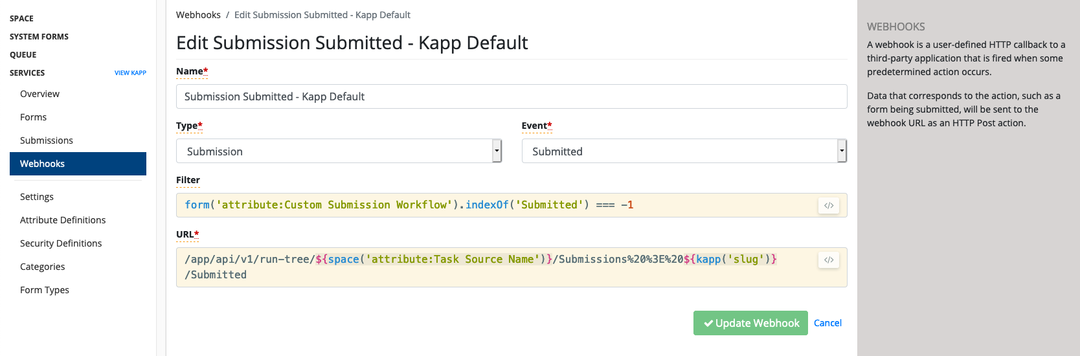This screenshot has height=356, width=1080.
Task: Click the code icon in URL field
Action: [829, 260]
